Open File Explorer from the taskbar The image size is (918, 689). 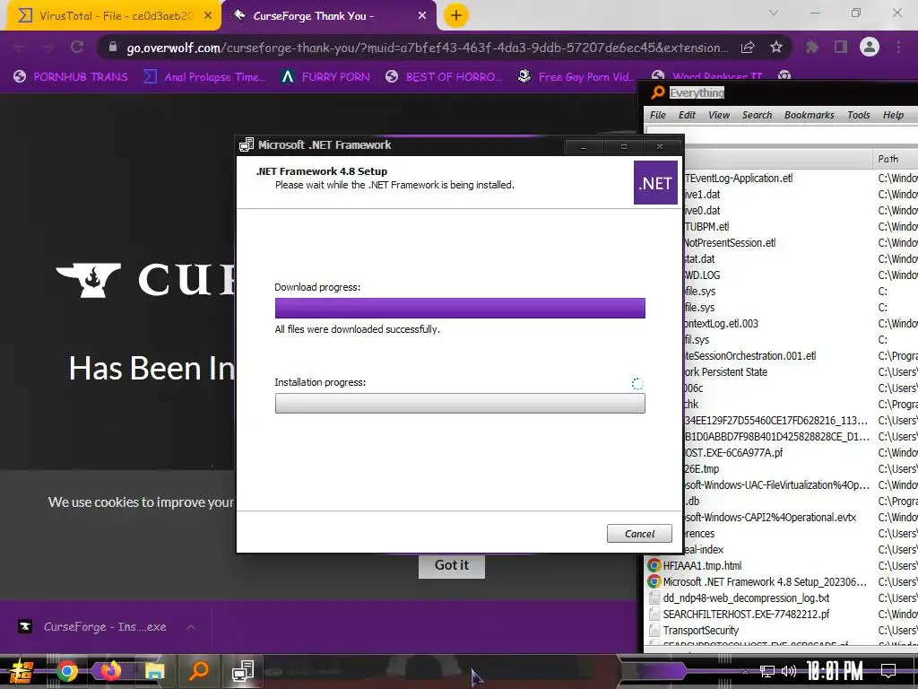point(154,671)
